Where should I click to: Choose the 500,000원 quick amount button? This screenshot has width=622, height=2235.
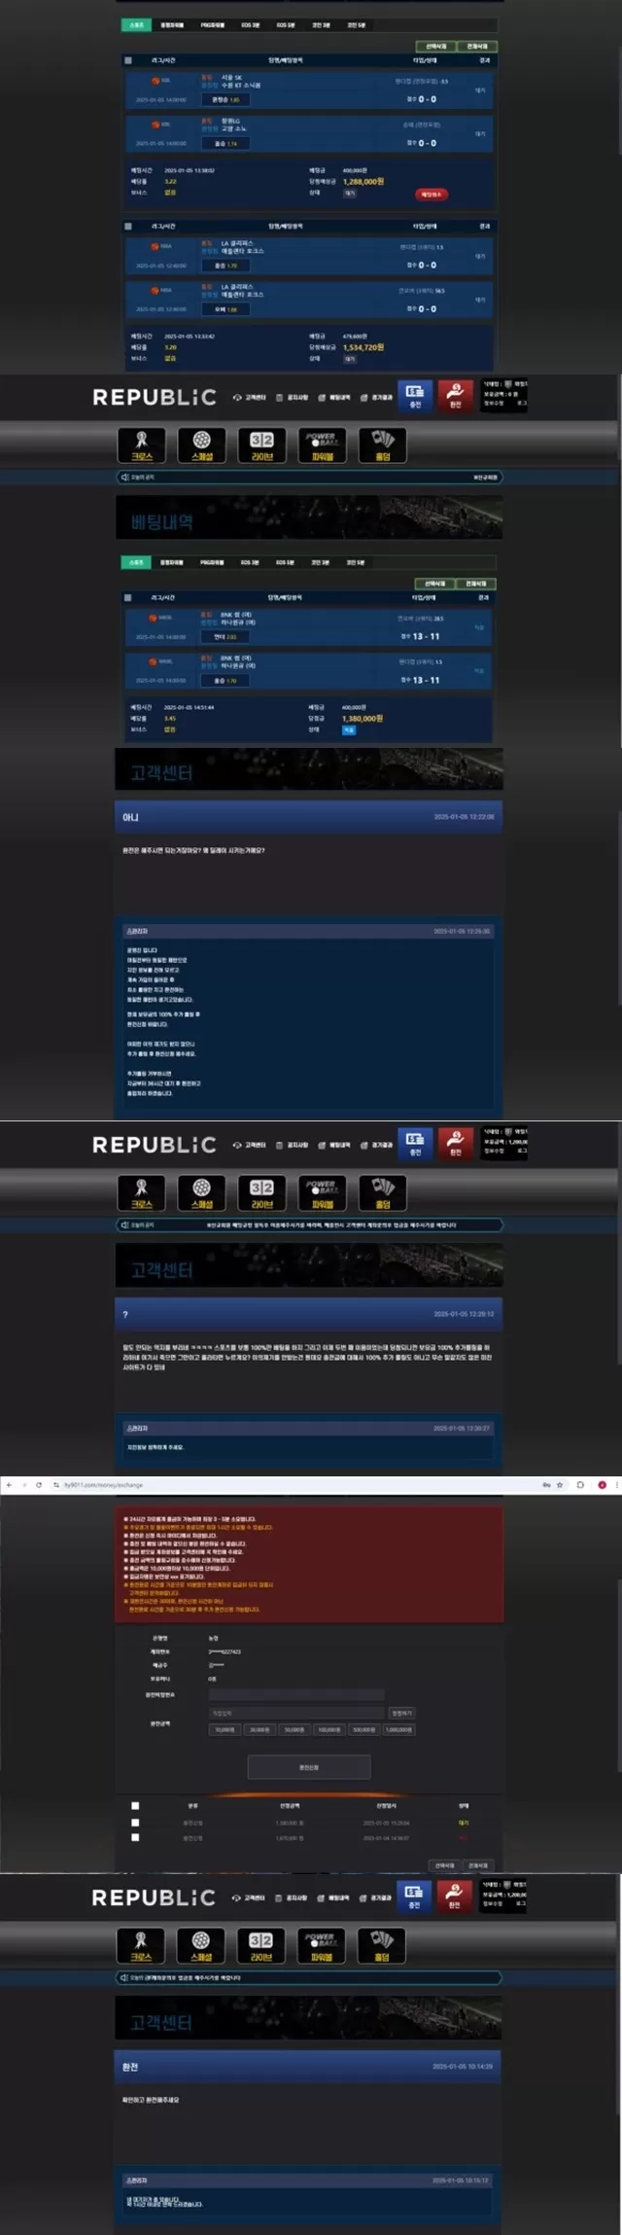pos(363,1729)
